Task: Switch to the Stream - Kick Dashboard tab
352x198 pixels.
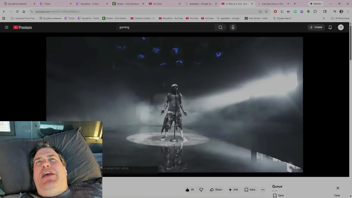Action: (128, 4)
